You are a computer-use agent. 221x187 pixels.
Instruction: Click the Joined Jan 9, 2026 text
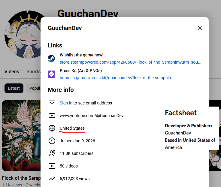tap(77, 141)
